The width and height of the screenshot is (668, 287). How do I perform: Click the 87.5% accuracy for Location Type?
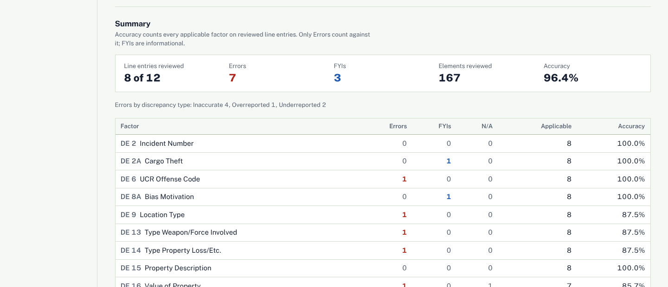coord(633,215)
